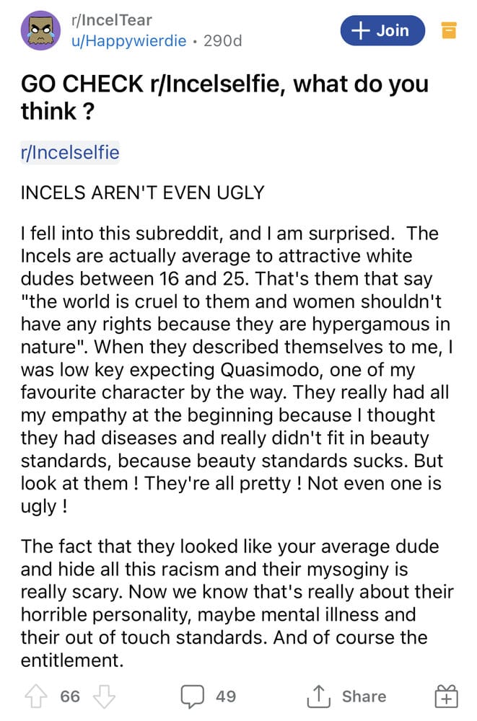Click the yellow archived post icon
Viewport: 477px width, 721px height.
pos(449,30)
